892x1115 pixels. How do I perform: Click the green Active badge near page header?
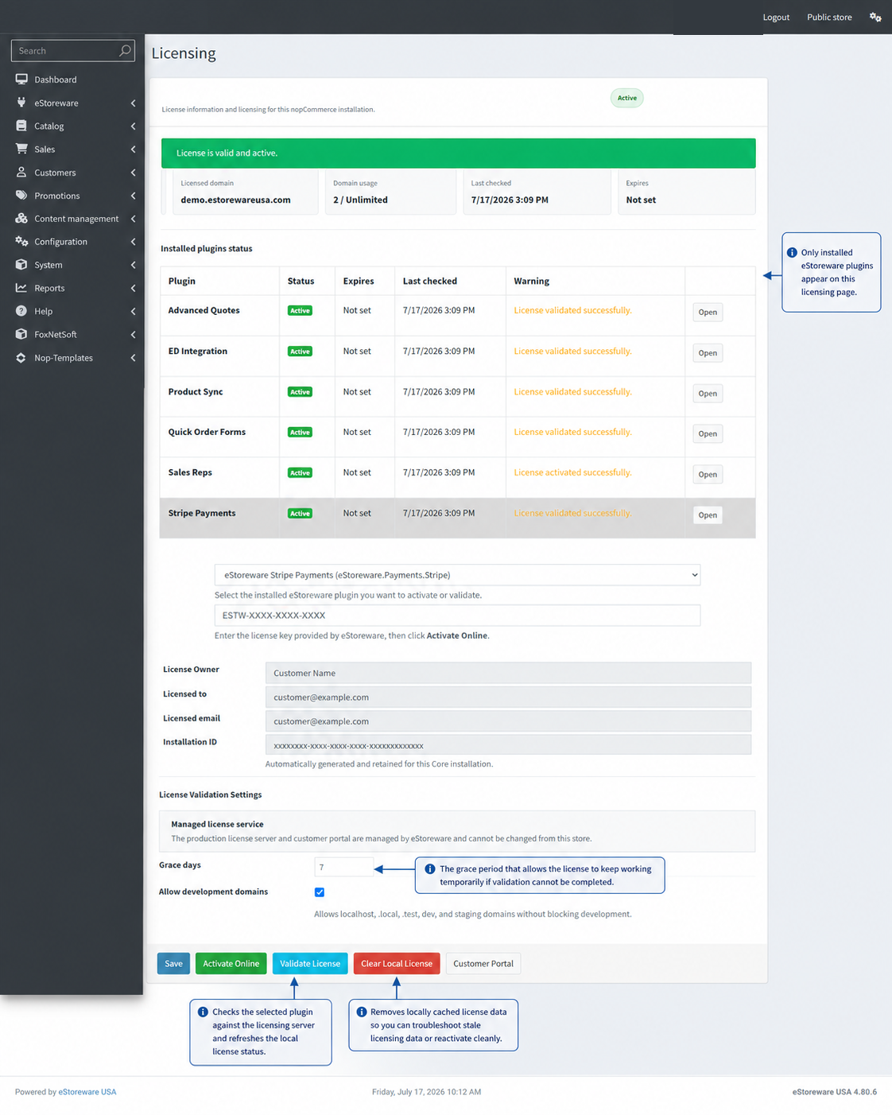pos(627,98)
